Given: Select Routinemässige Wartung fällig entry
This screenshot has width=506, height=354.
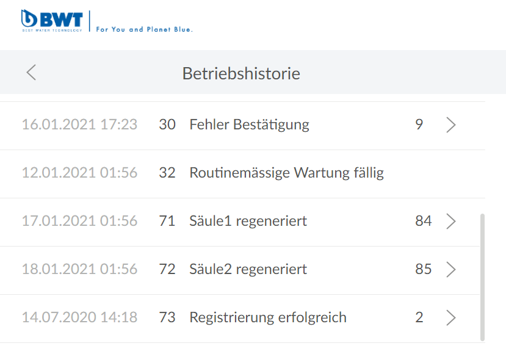Looking at the screenshot, I should (x=286, y=173).
